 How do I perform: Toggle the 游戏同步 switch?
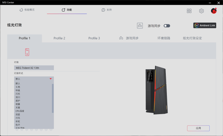coord(167,26)
